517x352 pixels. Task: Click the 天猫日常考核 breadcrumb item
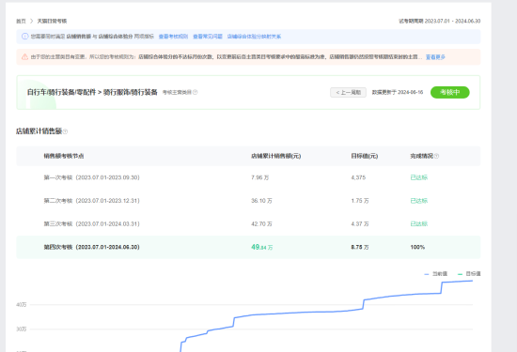click(x=52, y=21)
